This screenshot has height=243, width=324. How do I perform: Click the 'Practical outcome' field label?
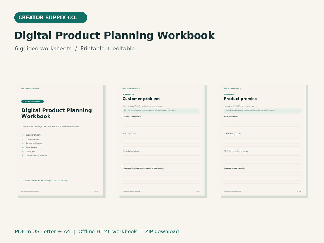[x=231, y=117]
